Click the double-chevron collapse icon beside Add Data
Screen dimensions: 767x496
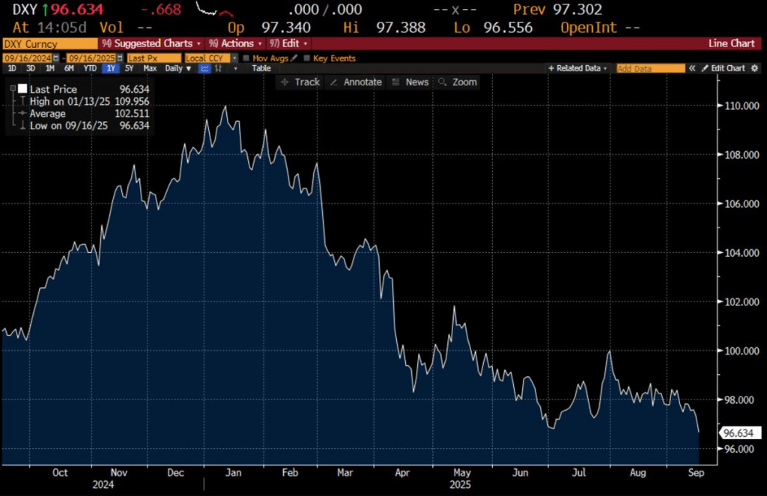[693, 68]
